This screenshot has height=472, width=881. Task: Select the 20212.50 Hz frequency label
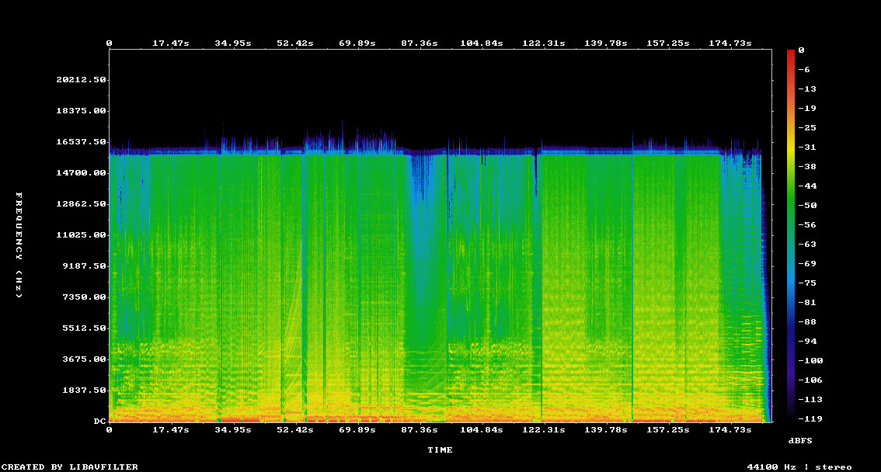coord(81,79)
